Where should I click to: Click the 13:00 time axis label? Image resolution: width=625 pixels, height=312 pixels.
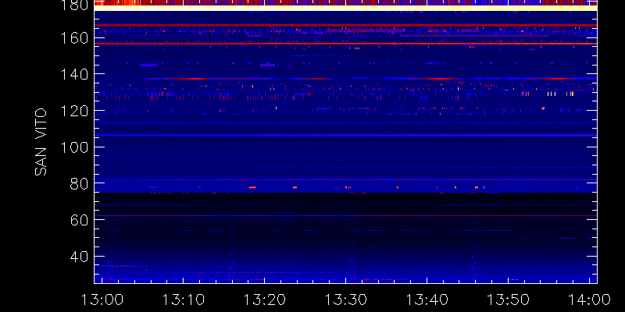pyautogui.click(x=102, y=300)
